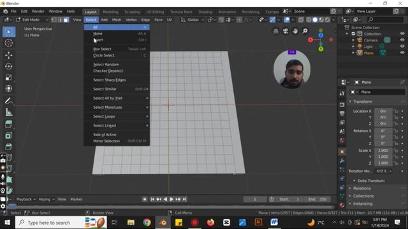Screen dimensions: 408x229
Task: Open the Modeling workspace tab
Action: pyautogui.click(x=110, y=11)
